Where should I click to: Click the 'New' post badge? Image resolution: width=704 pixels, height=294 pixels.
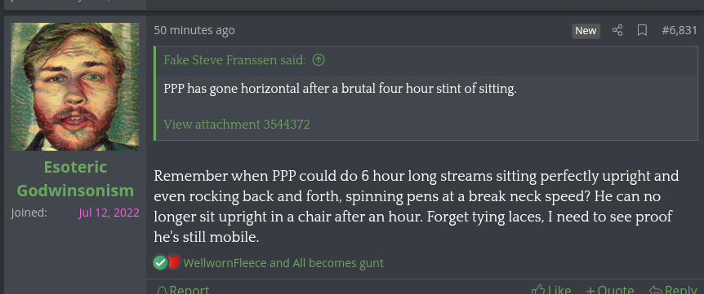586,30
